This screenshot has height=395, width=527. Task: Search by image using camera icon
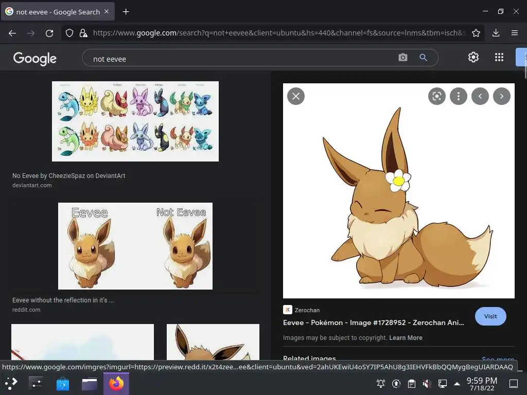click(x=402, y=58)
